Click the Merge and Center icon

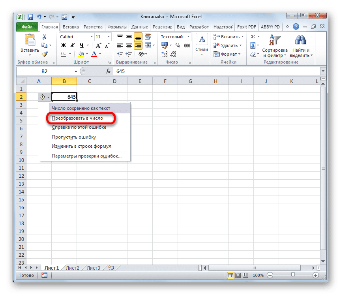[x=148, y=45]
